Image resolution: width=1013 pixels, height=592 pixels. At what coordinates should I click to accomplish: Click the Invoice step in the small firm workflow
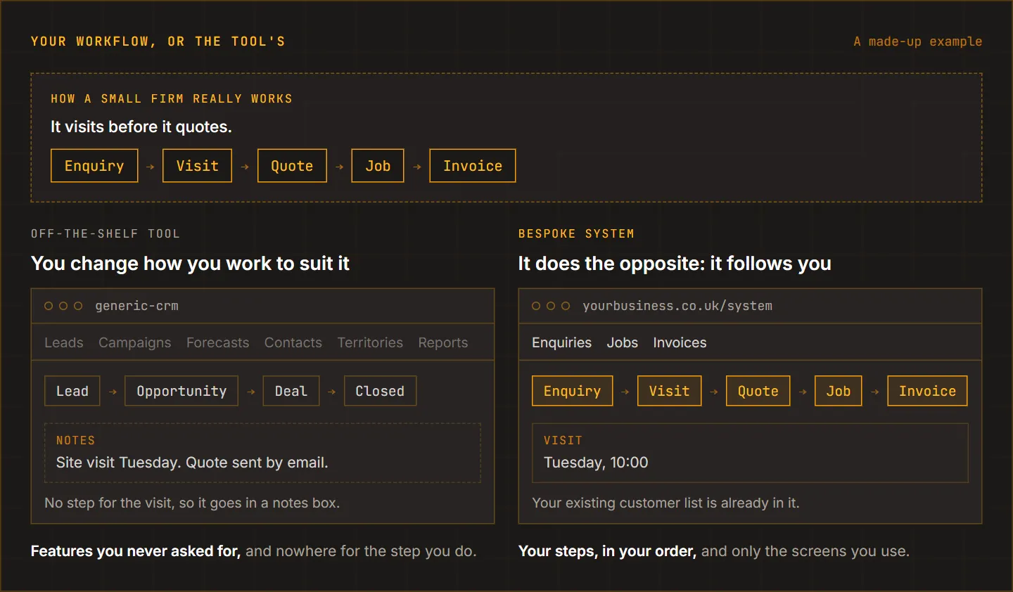coord(473,166)
